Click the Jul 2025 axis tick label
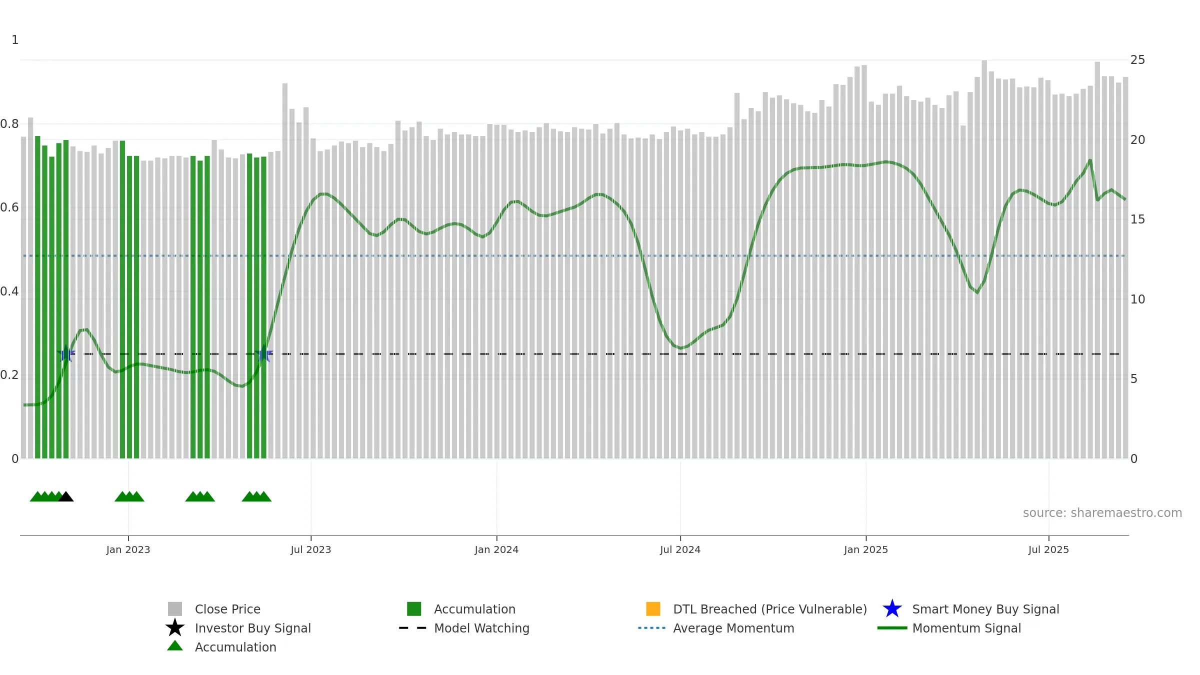Viewport: 1200px width, 675px height. point(1048,550)
